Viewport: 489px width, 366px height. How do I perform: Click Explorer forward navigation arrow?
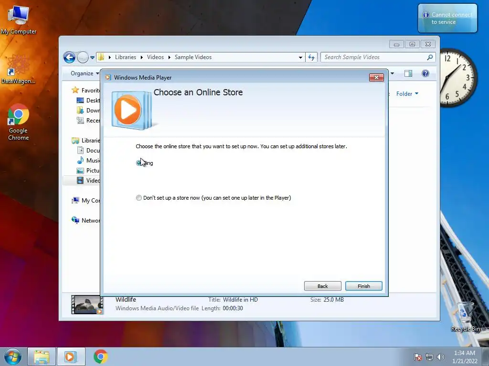[83, 57]
